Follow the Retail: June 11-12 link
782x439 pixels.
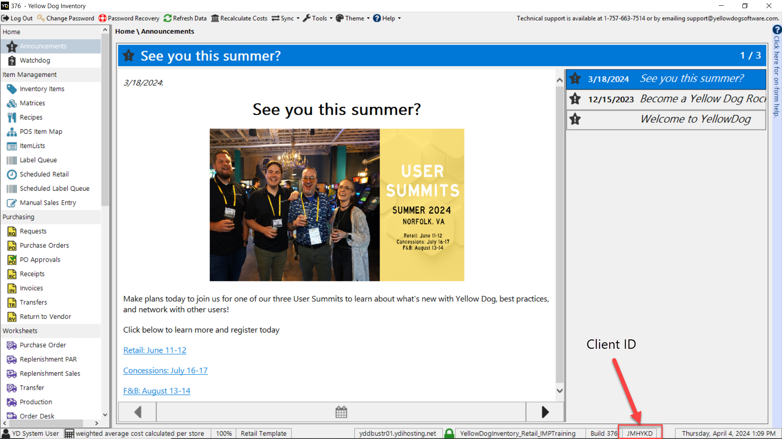pyautogui.click(x=155, y=350)
